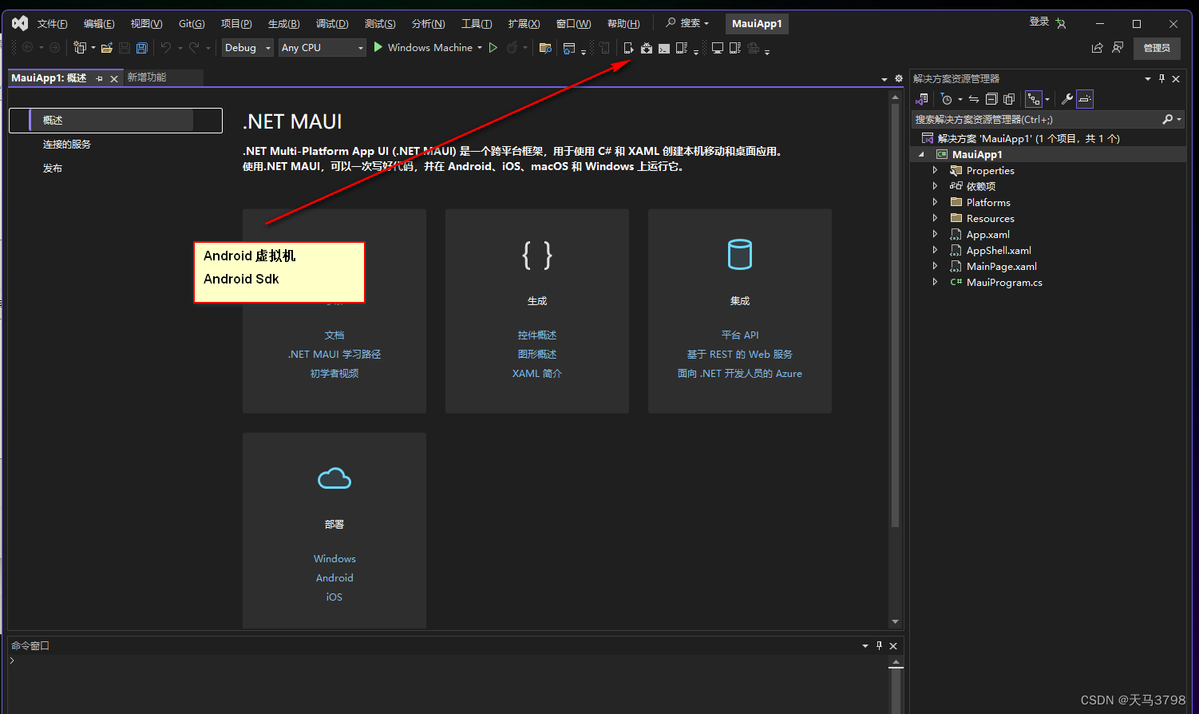Viewport: 1199px width, 714px height.
Task: Close the MauiApp1: 概述 tab
Action: click(x=114, y=78)
